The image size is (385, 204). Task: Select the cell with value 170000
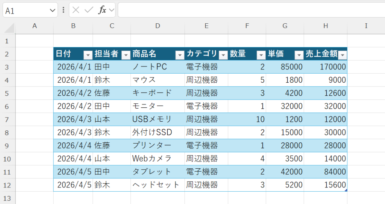click(x=325, y=67)
